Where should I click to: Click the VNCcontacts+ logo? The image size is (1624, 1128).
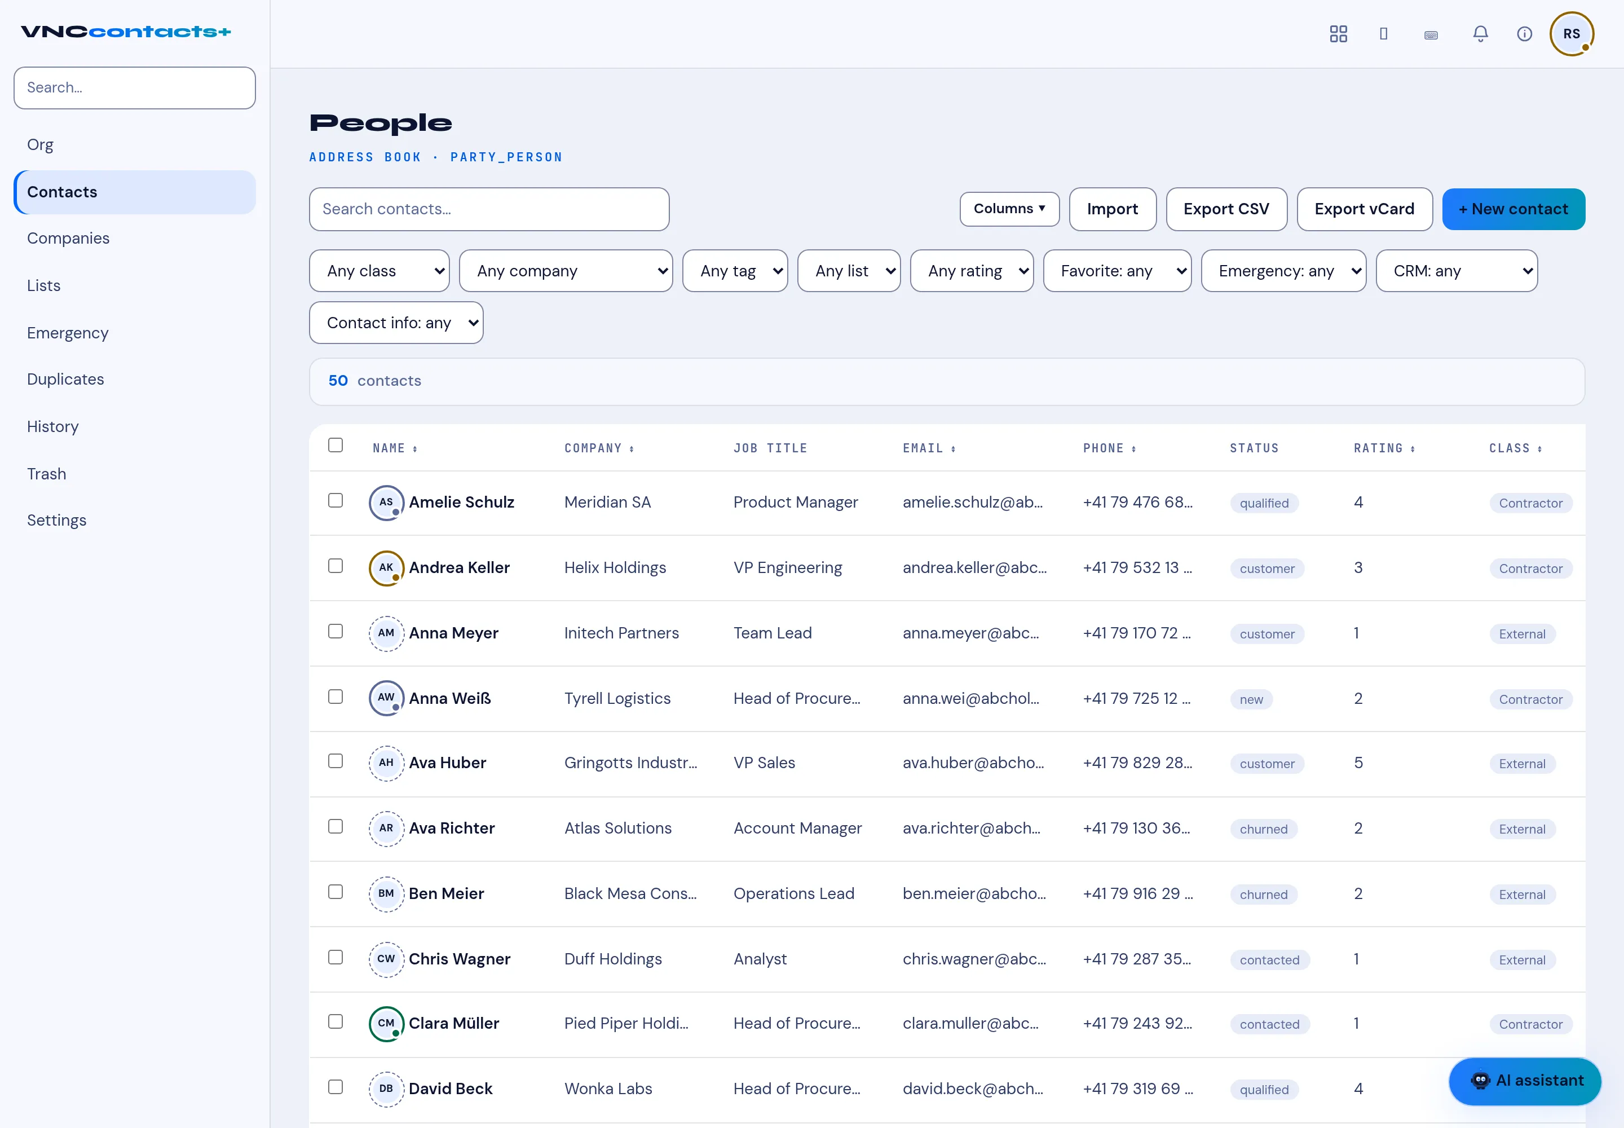click(x=126, y=32)
